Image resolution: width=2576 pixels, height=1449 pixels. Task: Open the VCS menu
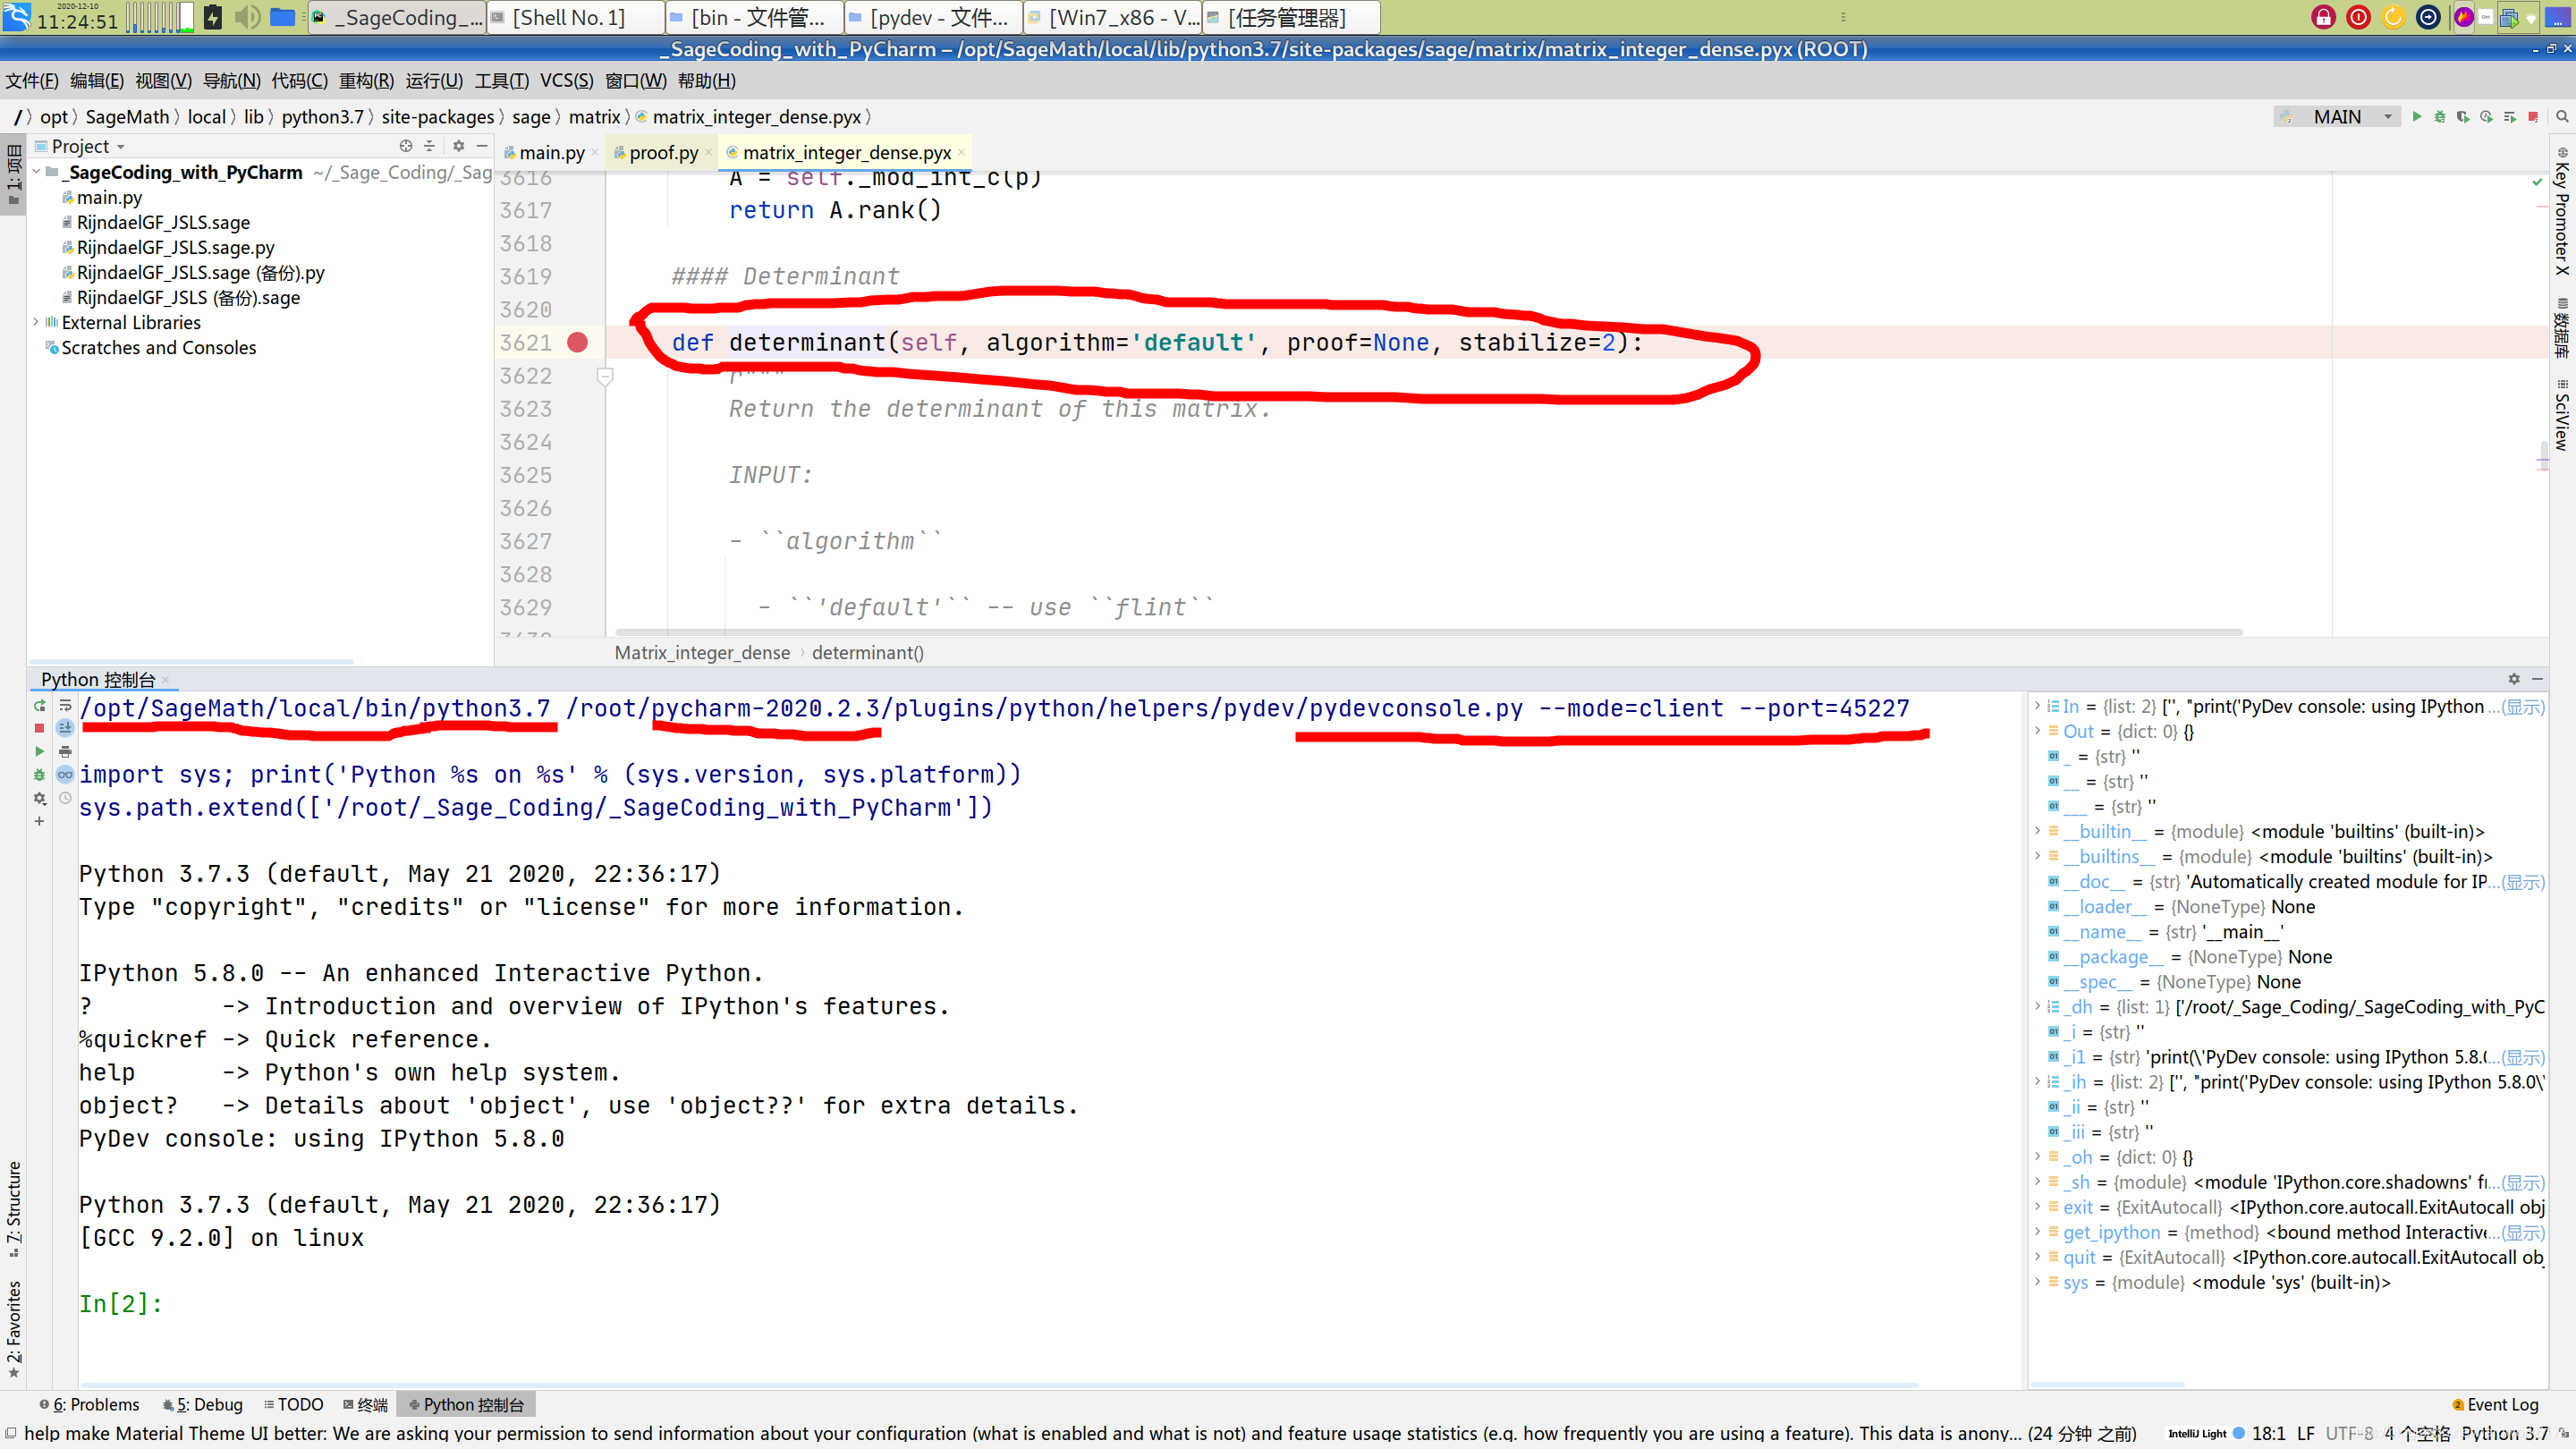(567, 81)
